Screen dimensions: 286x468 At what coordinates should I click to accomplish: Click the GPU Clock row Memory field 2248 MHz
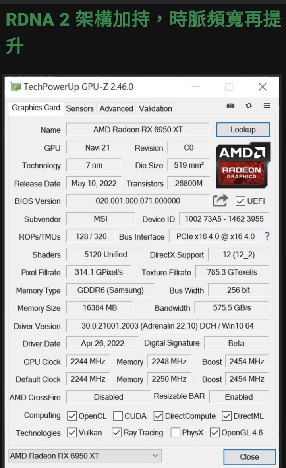pos(169,361)
